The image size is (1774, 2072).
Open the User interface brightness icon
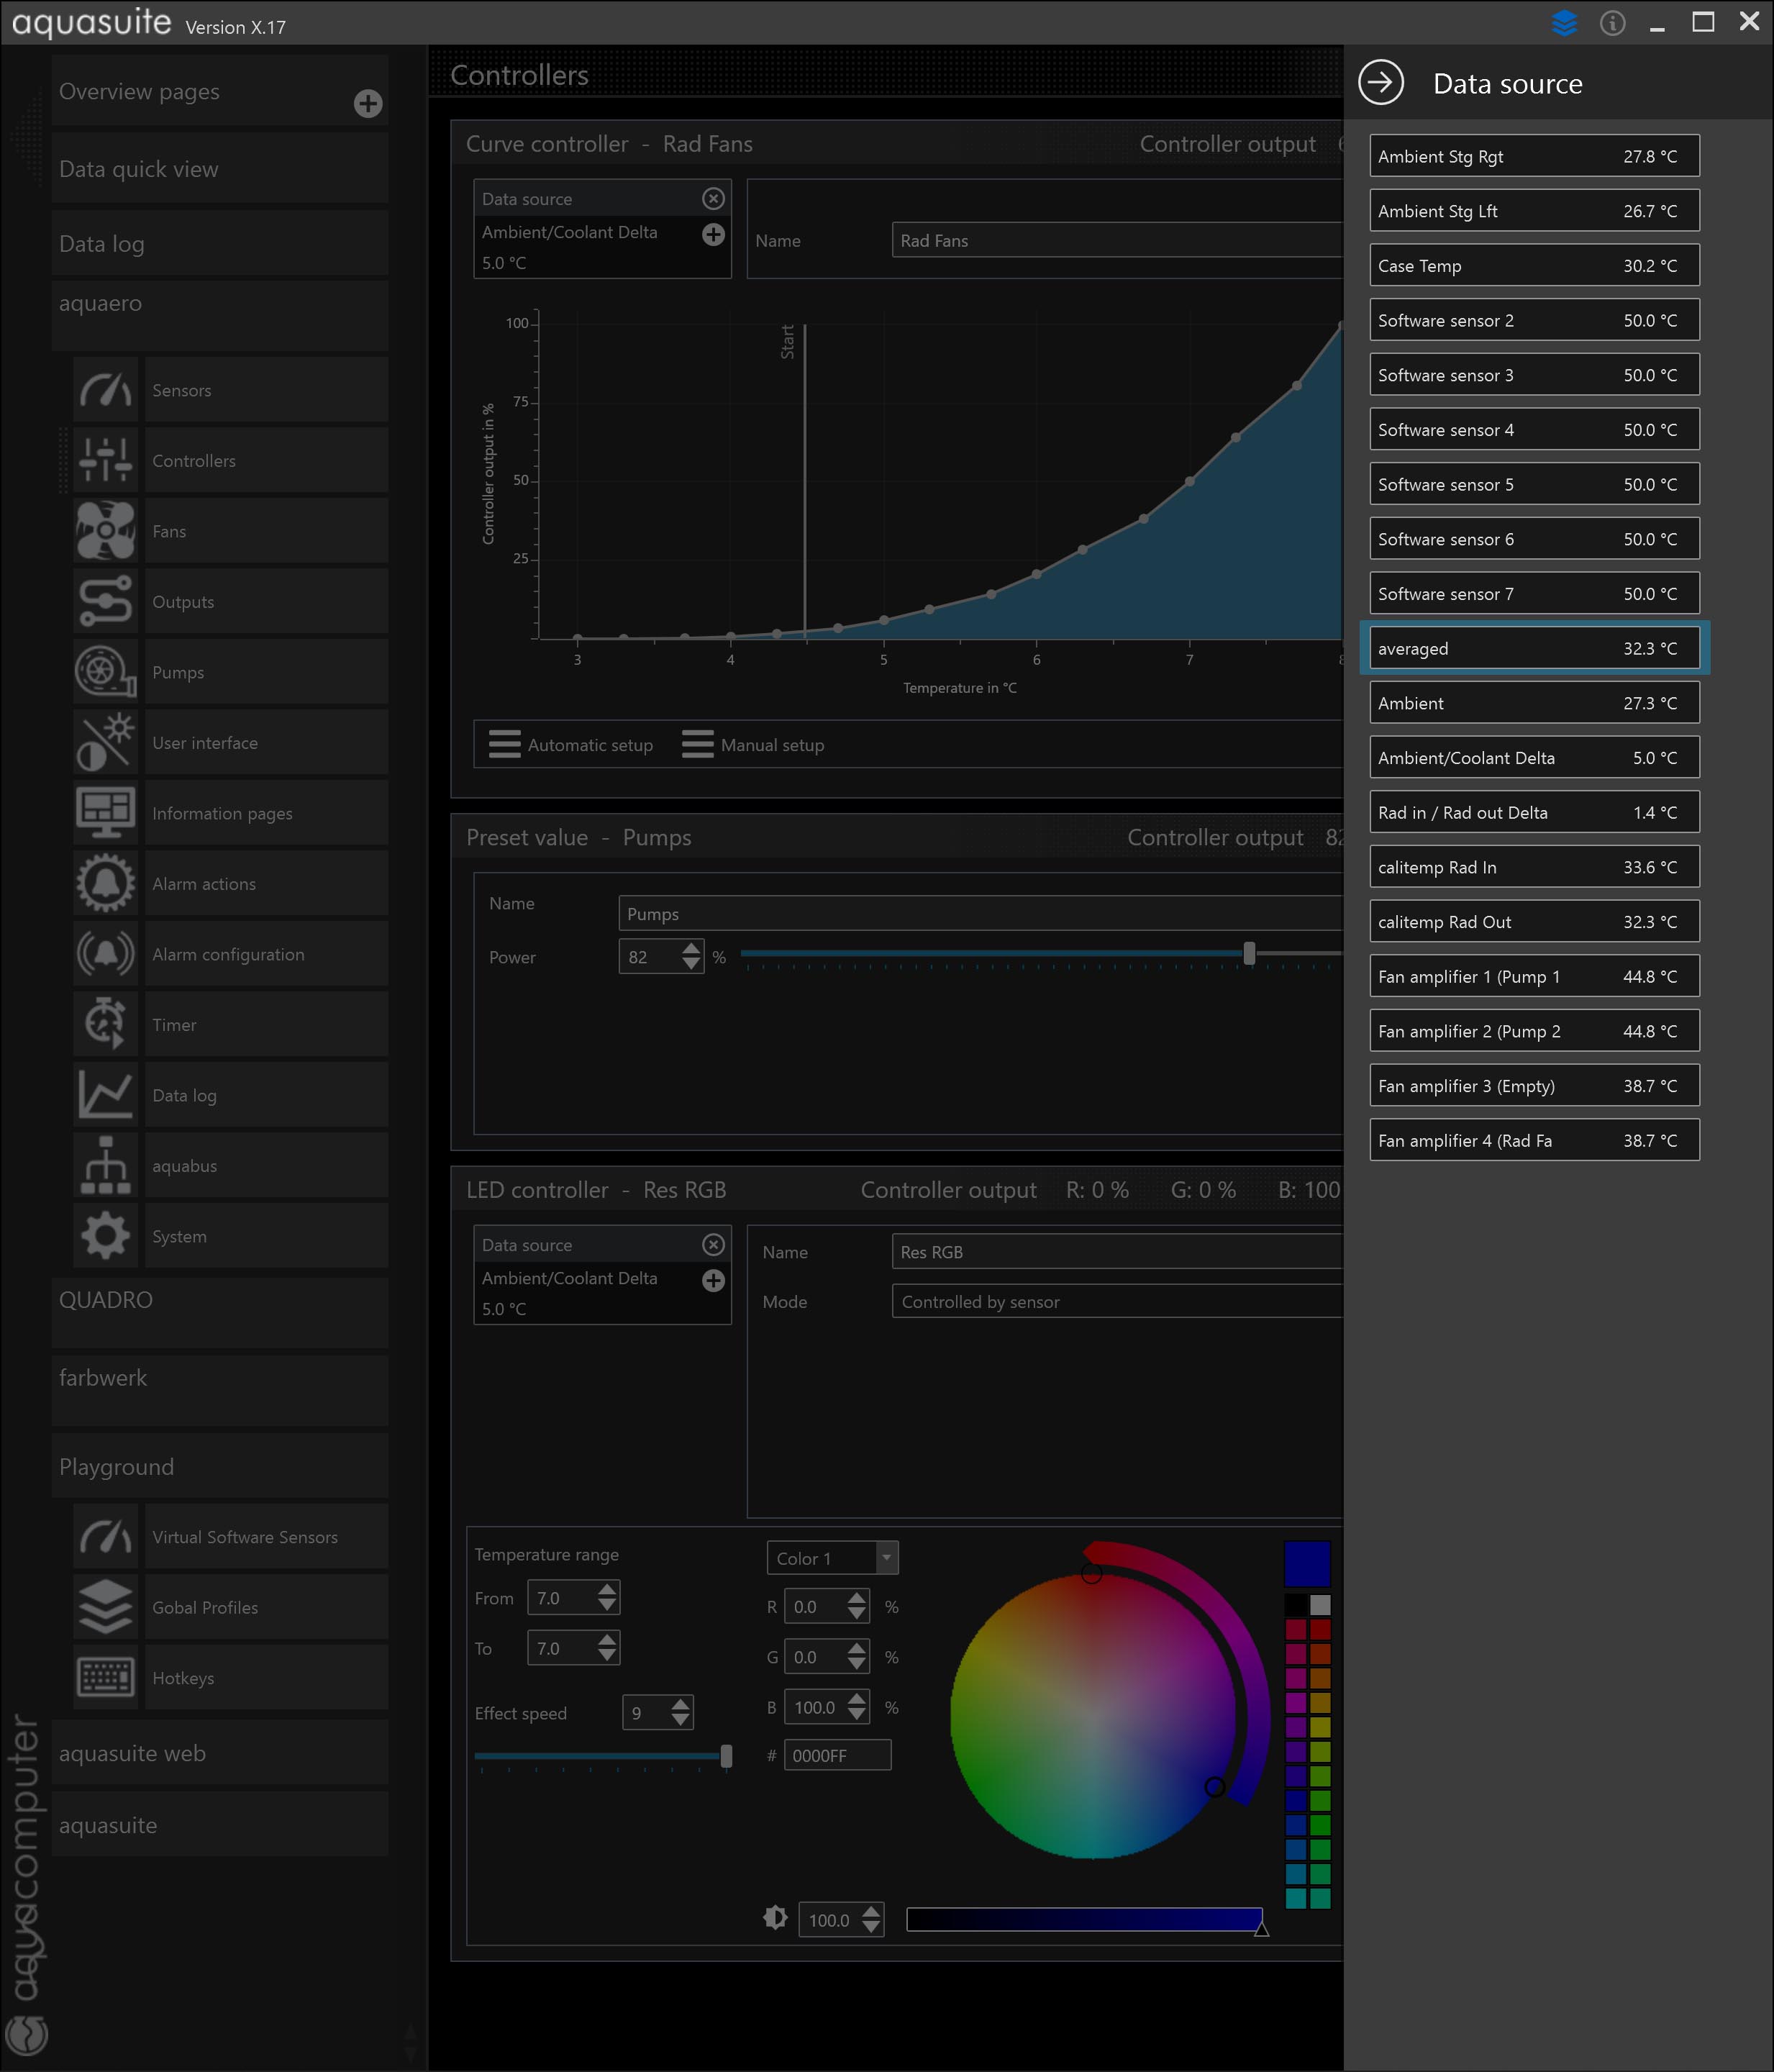105,742
